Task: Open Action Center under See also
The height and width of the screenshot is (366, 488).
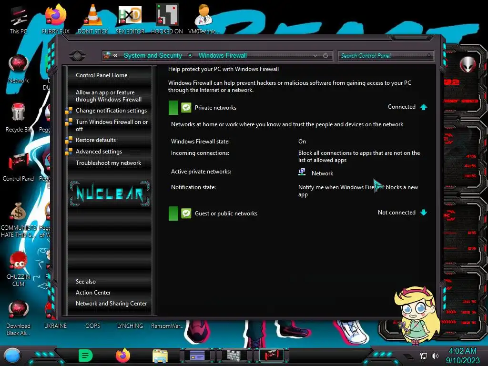Action: (x=93, y=293)
